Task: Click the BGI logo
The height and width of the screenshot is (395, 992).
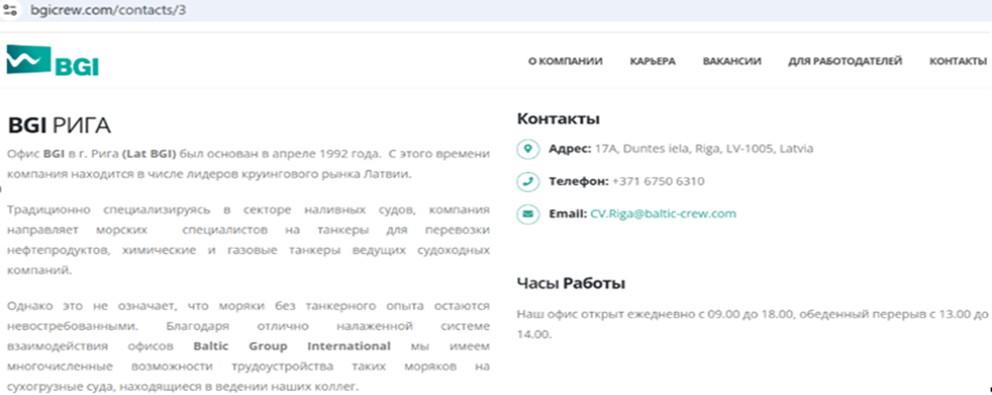Action: click(52, 60)
